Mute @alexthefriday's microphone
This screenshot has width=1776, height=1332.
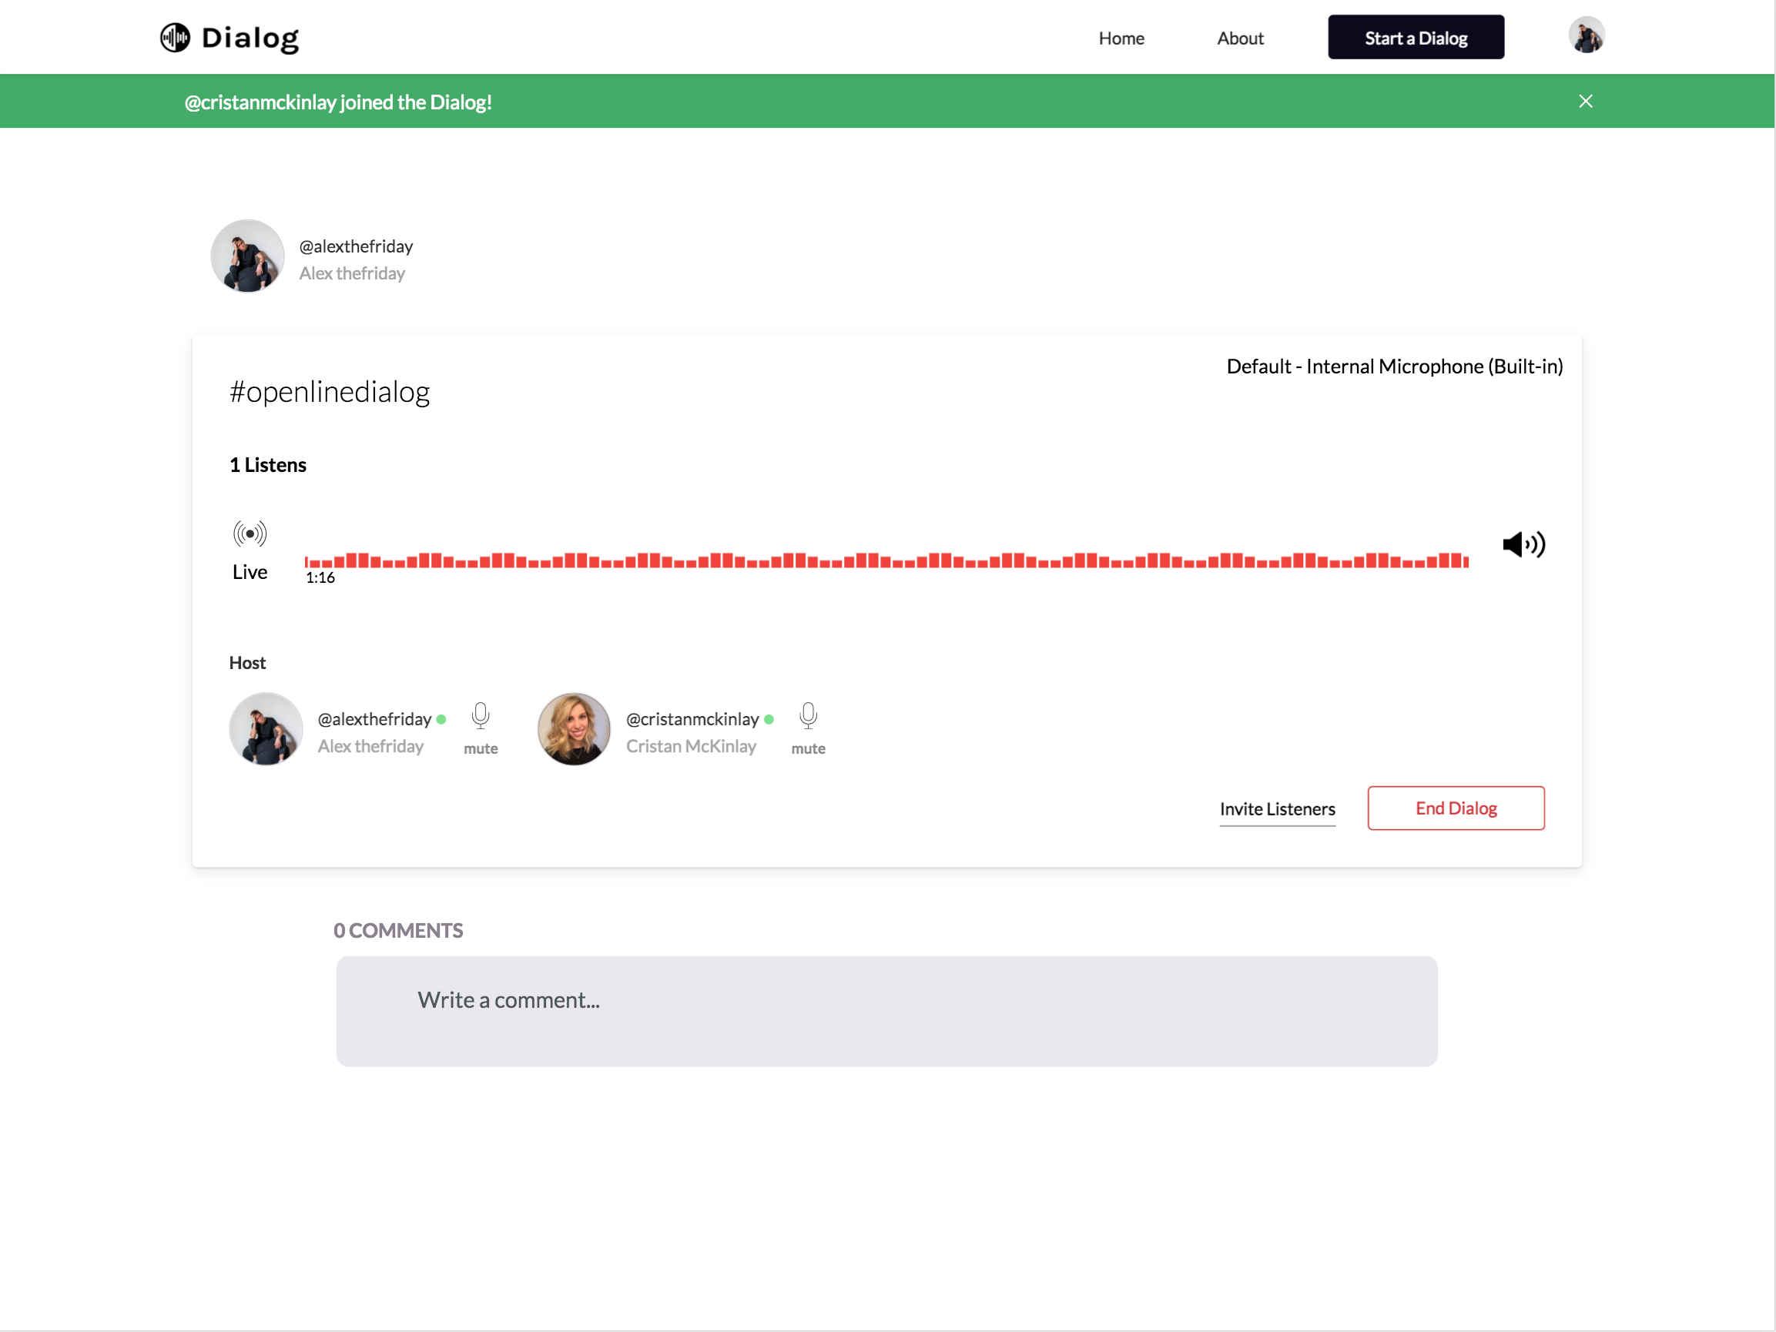point(480,716)
